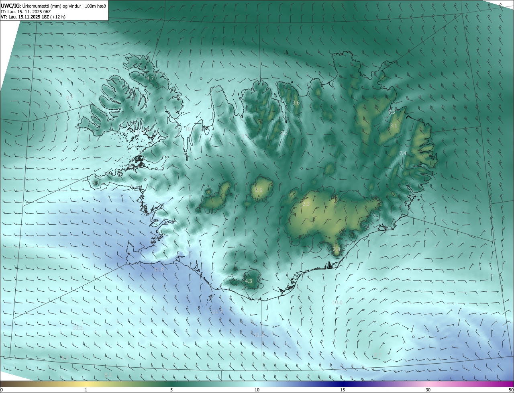514x393 pixels.
Task: Click the colorbar tick label 10
Action: point(257,390)
